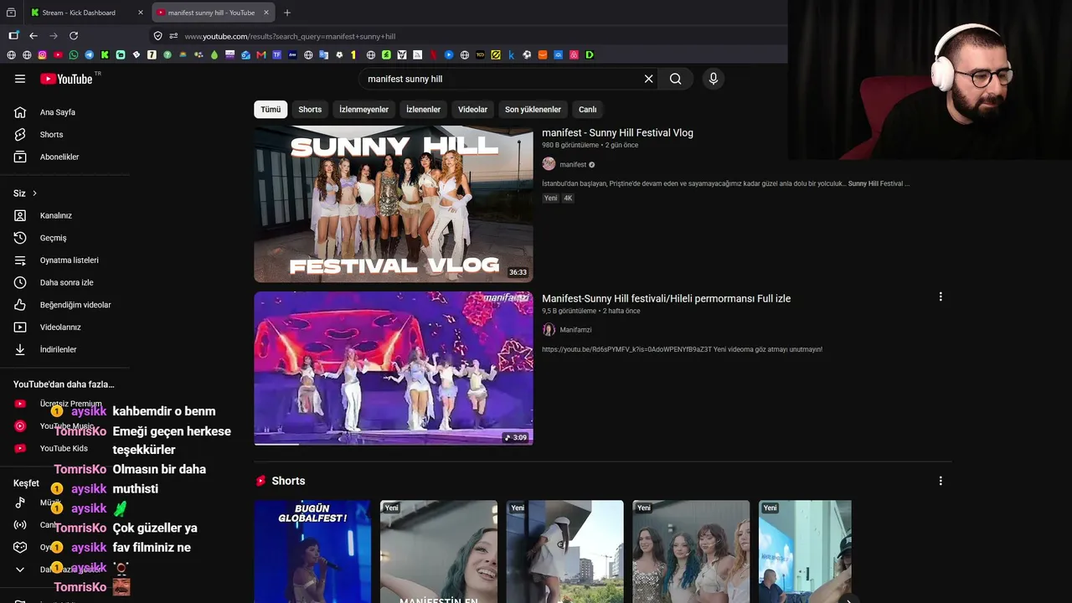Open a new browser tab
The image size is (1072, 603).
pyautogui.click(x=287, y=13)
